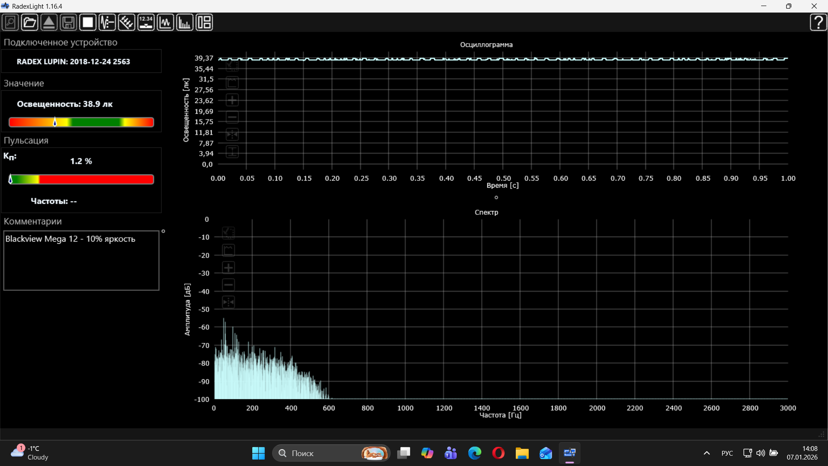
Task: Click the search document toolbar icon
Action: pos(10,22)
